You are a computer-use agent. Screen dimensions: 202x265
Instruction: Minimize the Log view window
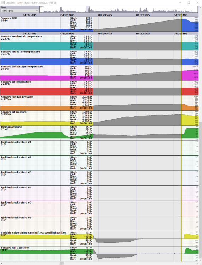click(180, 2)
